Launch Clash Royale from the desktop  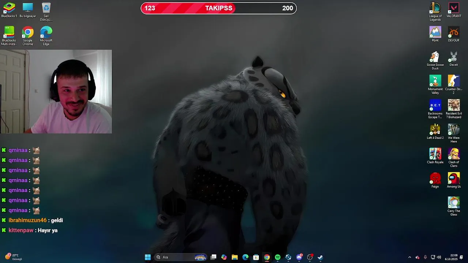point(435,156)
